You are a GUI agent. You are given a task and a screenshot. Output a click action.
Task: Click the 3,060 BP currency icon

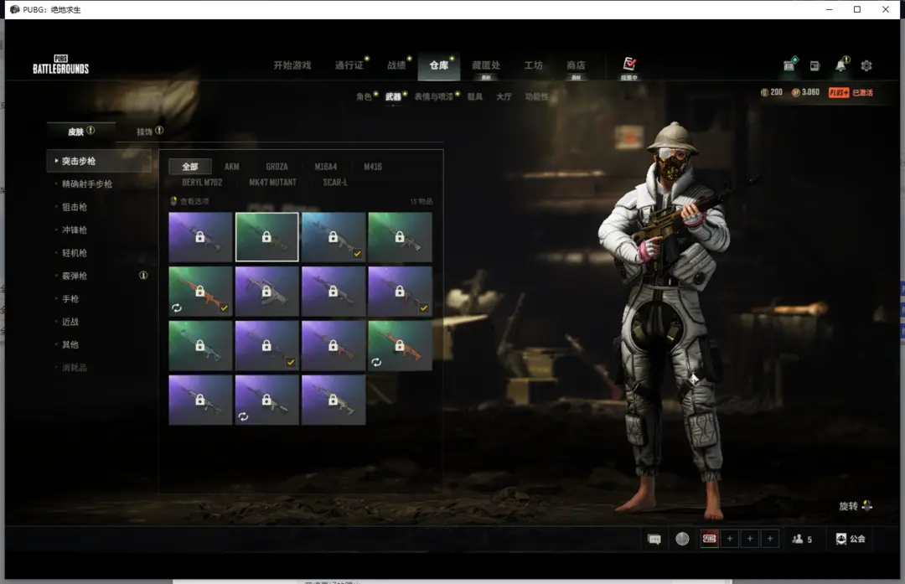795,92
